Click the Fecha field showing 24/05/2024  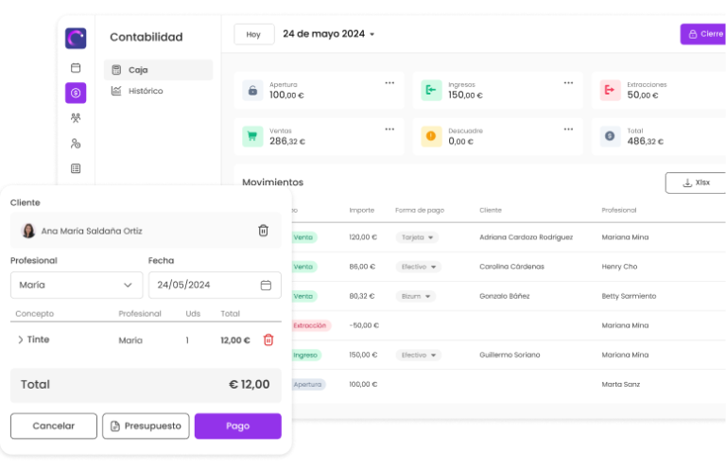215,285
